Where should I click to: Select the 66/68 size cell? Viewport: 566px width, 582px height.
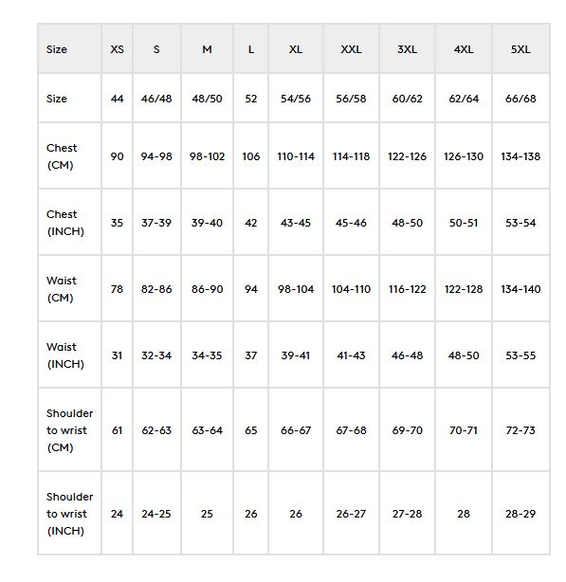click(x=520, y=99)
